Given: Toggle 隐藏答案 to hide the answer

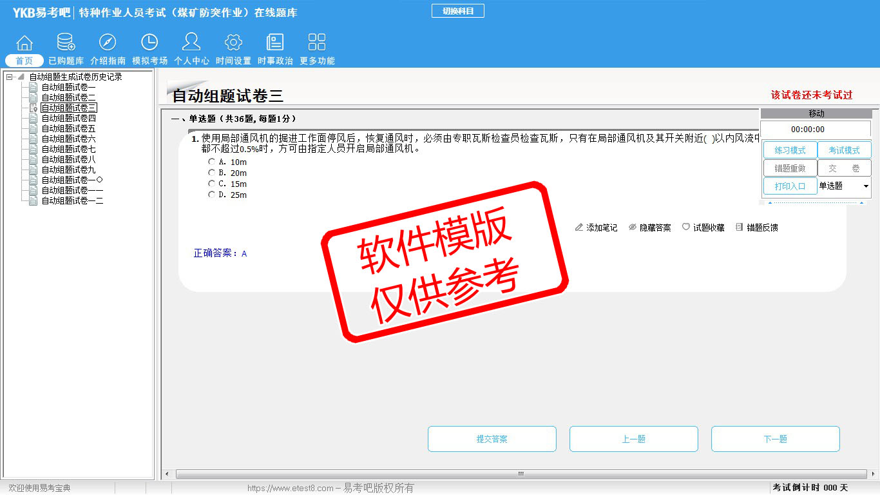Looking at the screenshot, I should [650, 228].
